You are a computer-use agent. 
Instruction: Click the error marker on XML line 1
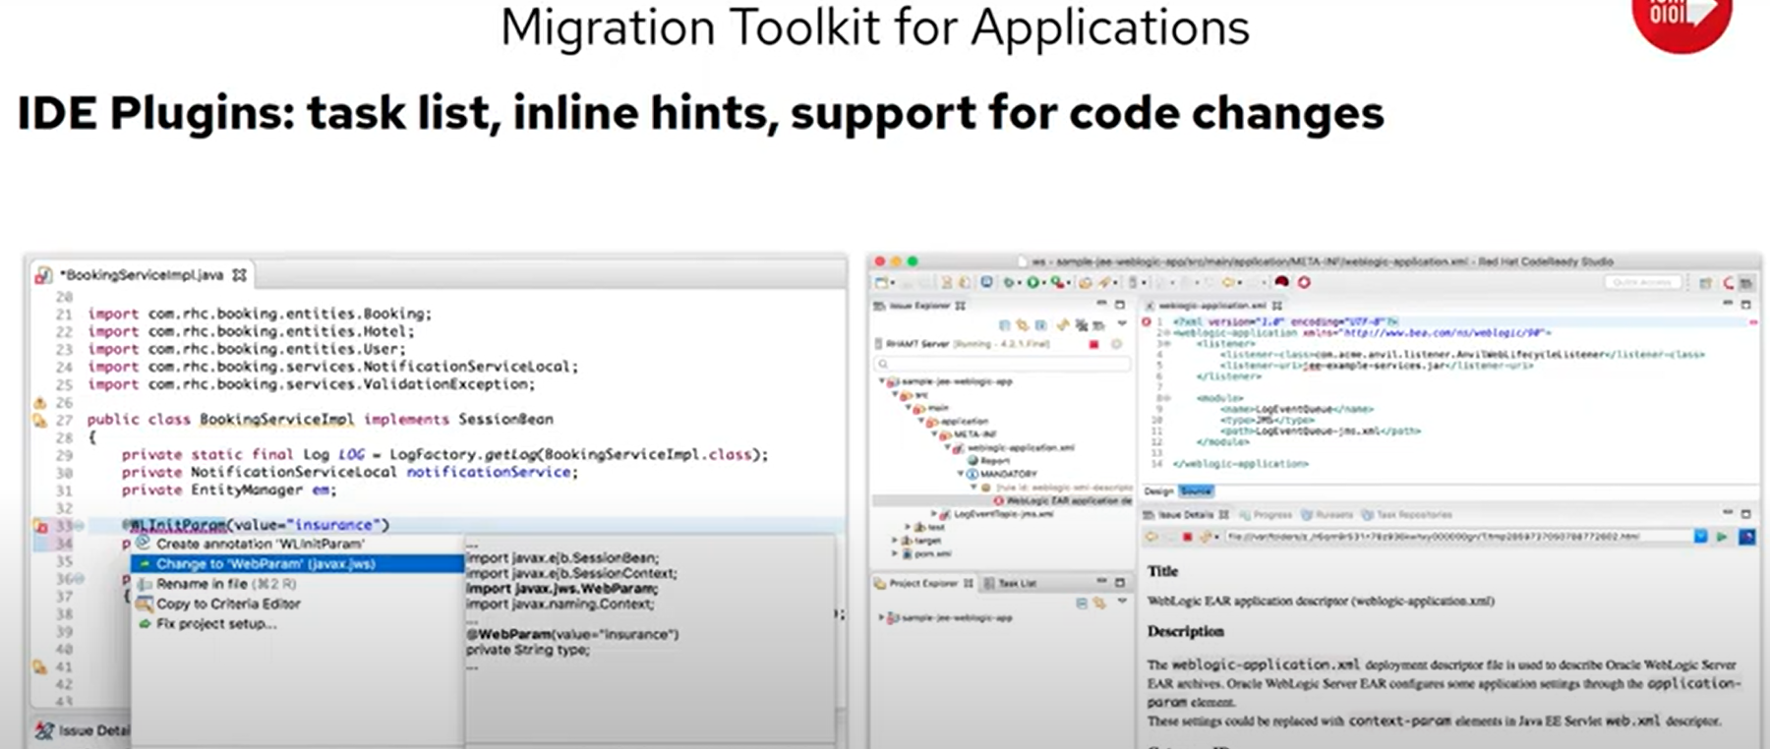point(1147,321)
